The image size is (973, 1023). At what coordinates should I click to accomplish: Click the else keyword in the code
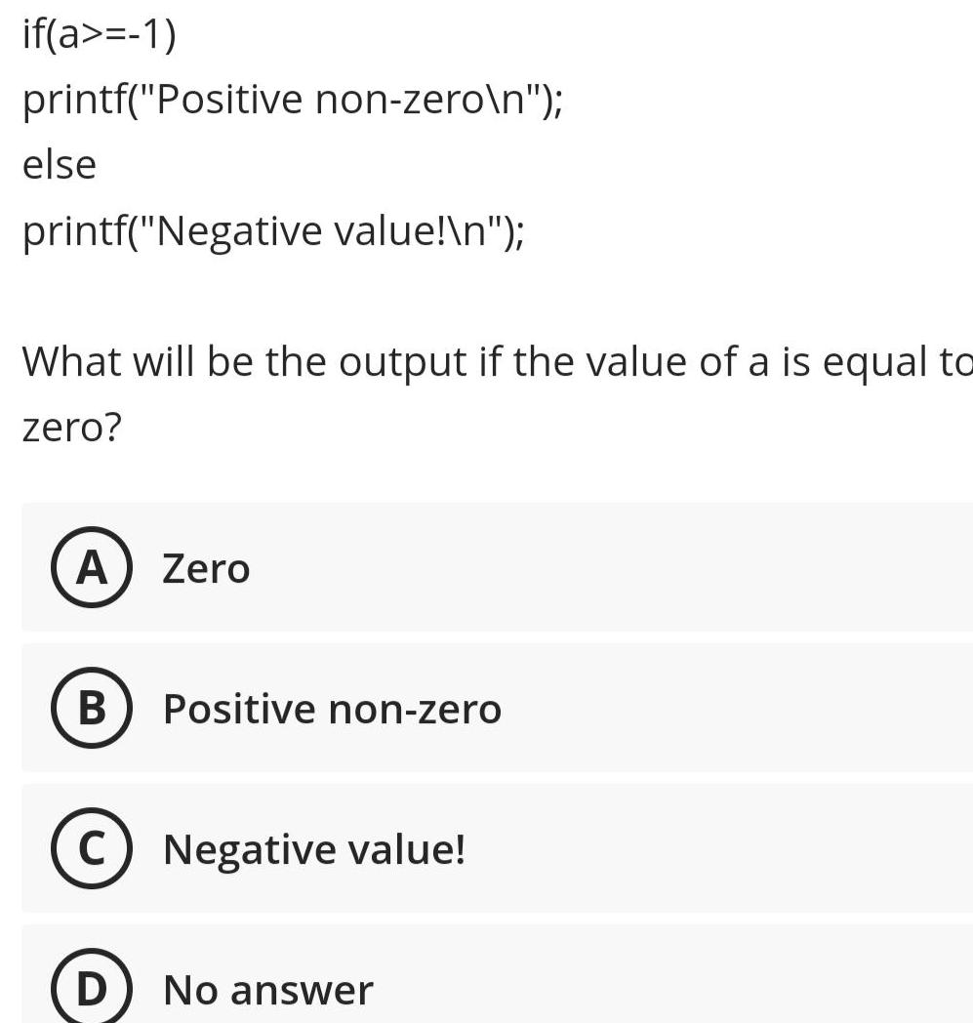point(59,163)
